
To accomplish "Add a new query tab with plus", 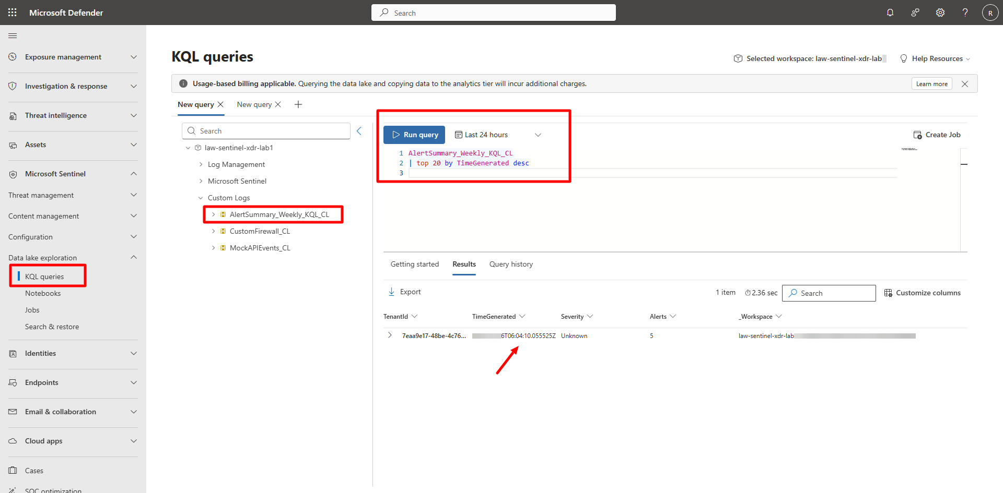I will click(298, 104).
